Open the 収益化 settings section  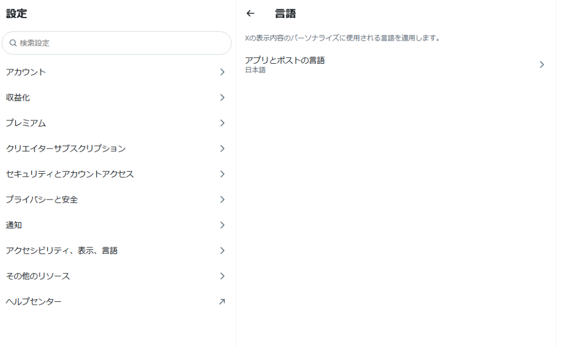18,97
